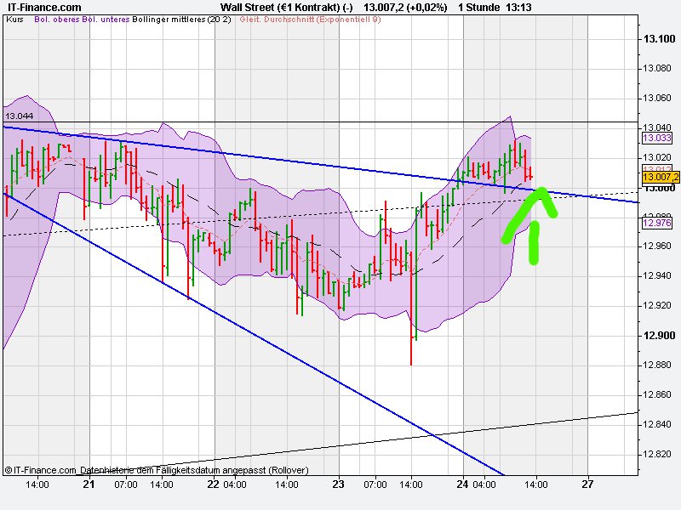Image resolution: width=681 pixels, height=510 pixels.
Task: Select the green arrow drawing annotation
Action: pos(536,221)
